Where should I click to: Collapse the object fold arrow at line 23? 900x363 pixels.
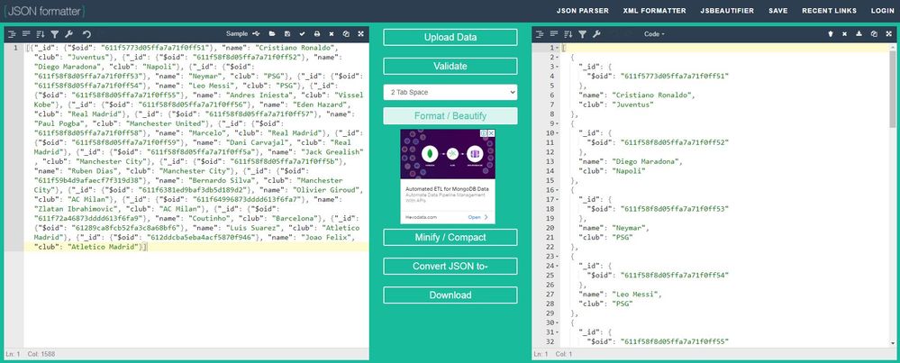coord(558,257)
